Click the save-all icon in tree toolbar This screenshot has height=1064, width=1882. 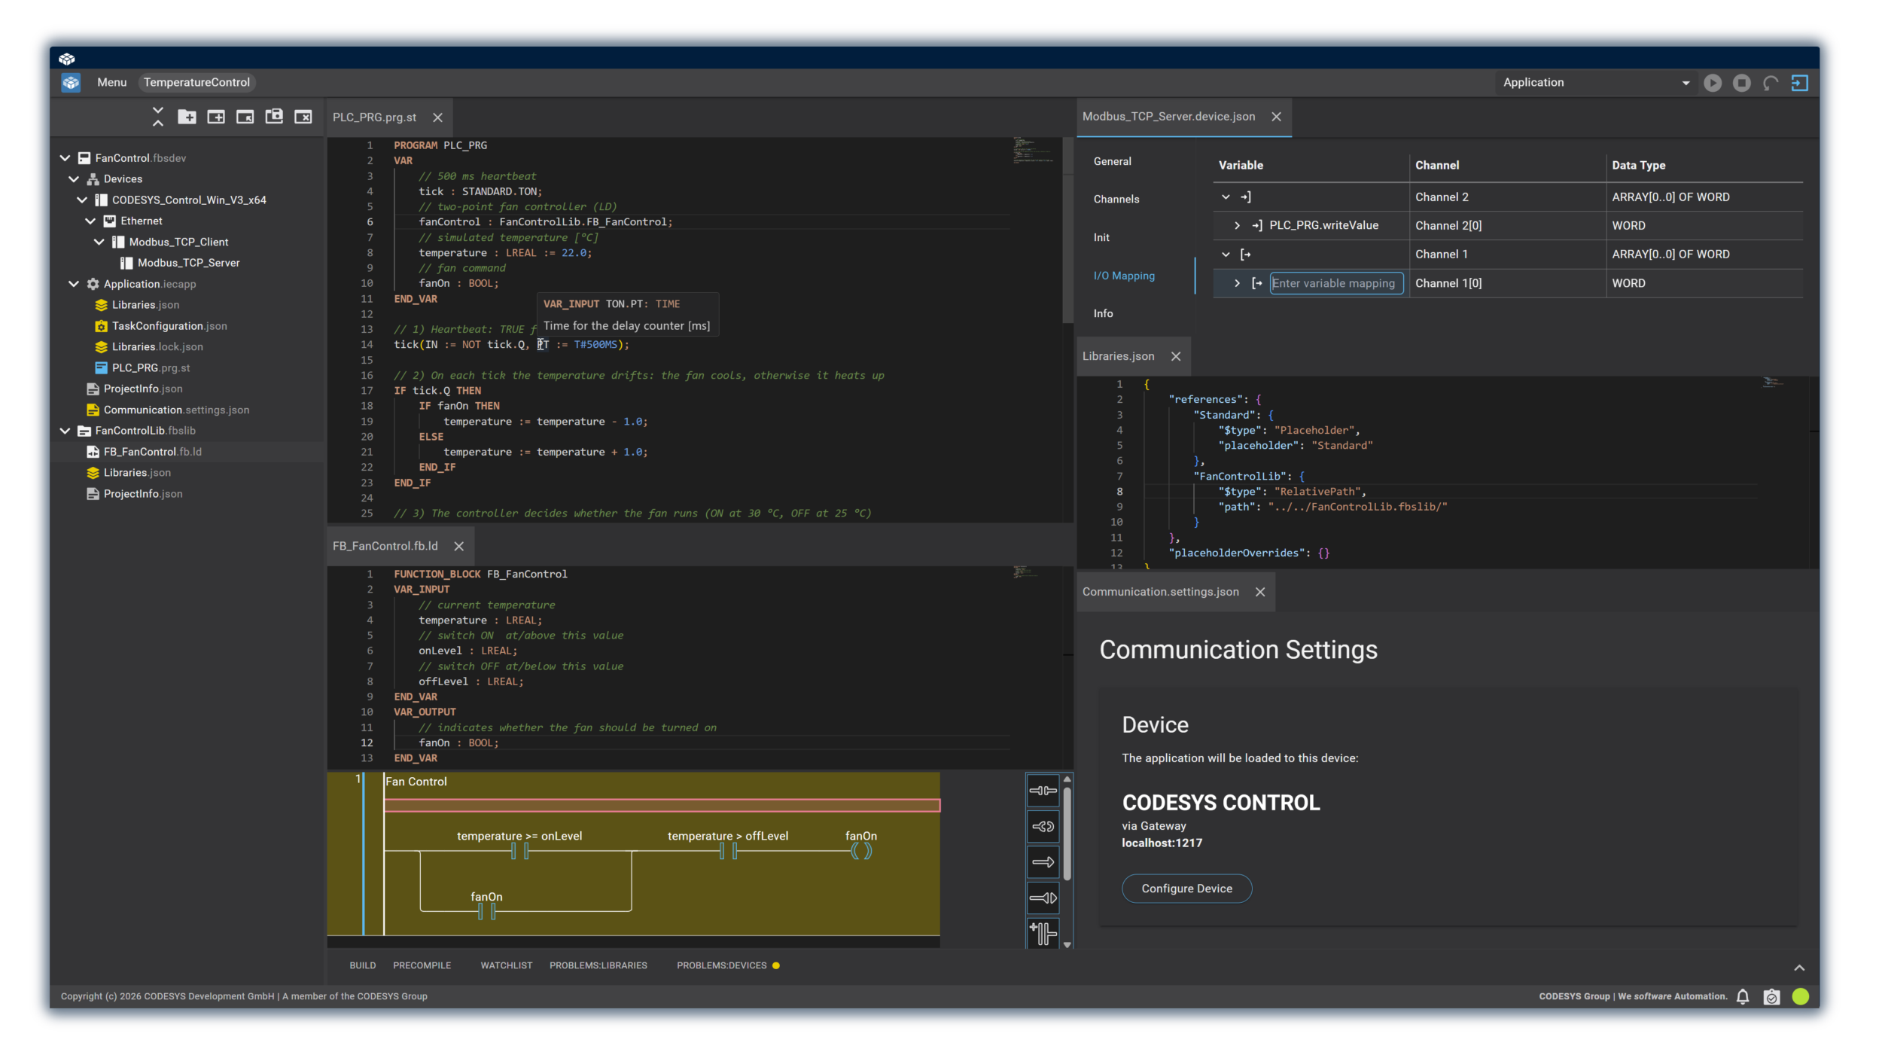click(x=274, y=117)
